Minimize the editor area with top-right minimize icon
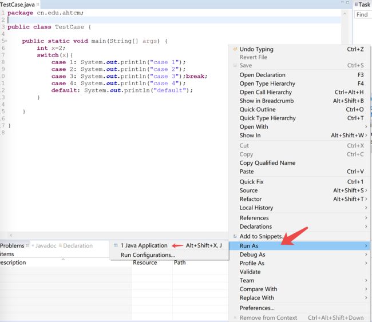372x322 pixels. click(342, 2)
